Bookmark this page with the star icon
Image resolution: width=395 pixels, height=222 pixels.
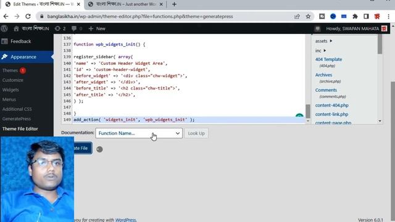(308, 17)
